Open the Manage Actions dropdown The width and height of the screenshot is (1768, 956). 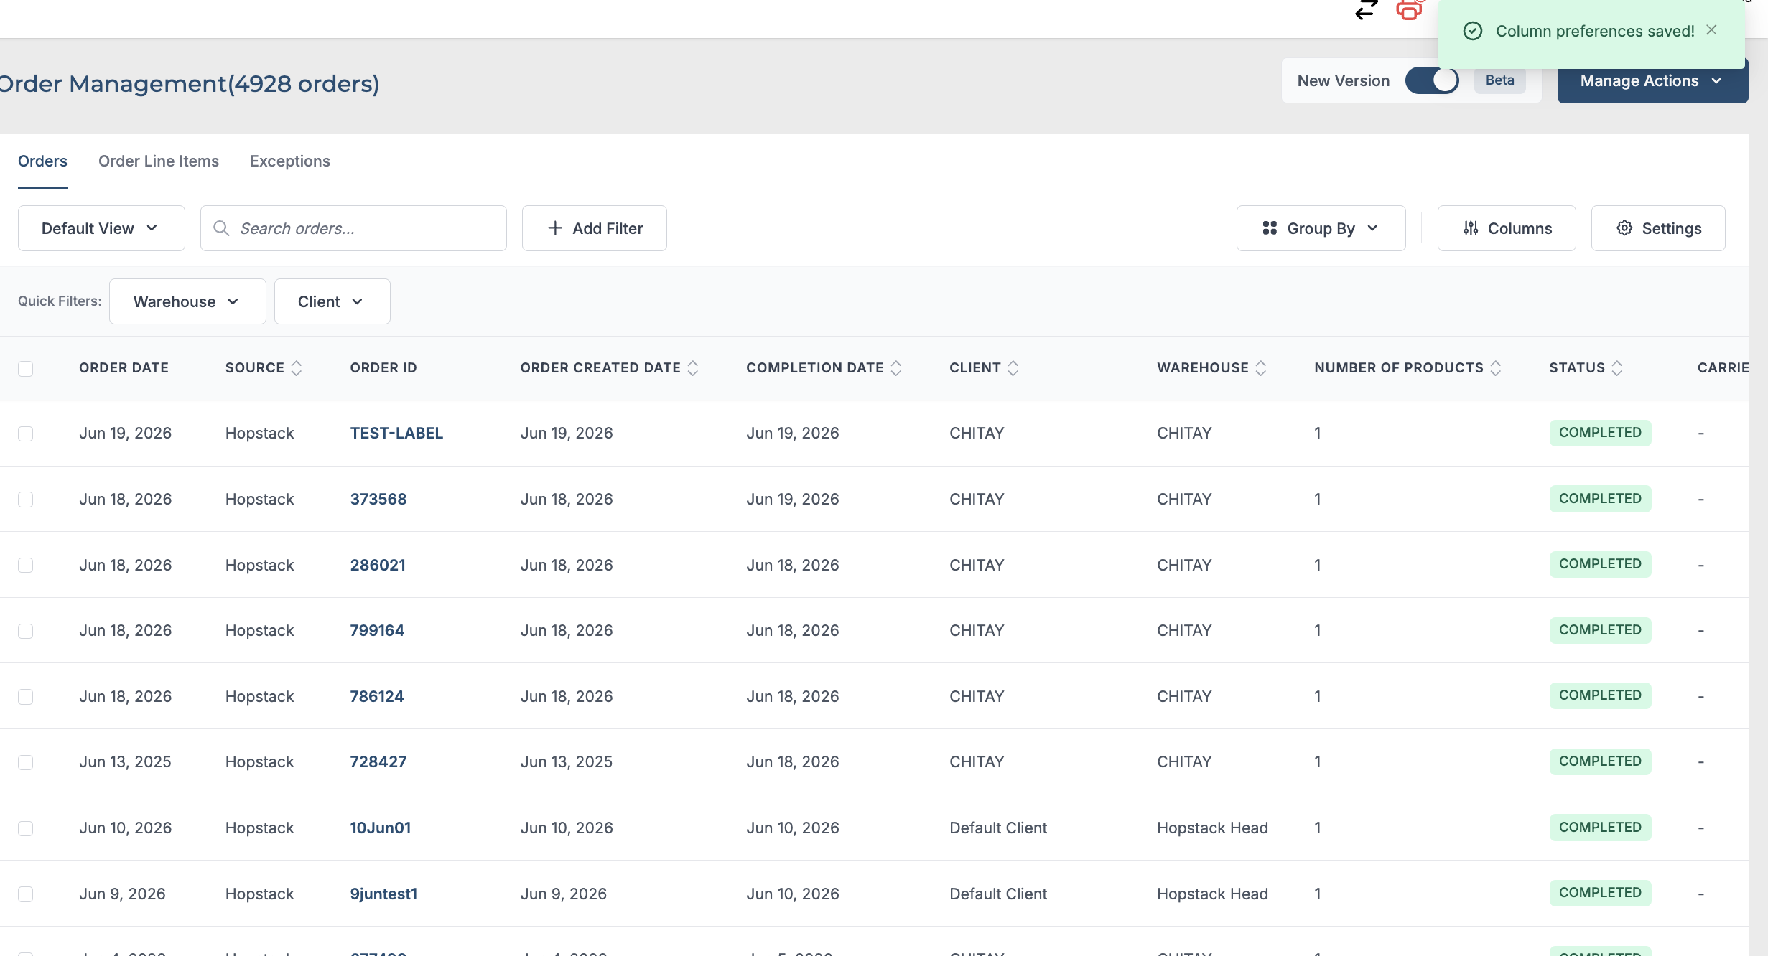point(1652,80)
